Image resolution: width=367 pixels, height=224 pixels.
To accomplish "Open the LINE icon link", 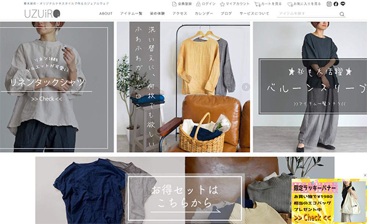I will [x=343, y=4].
